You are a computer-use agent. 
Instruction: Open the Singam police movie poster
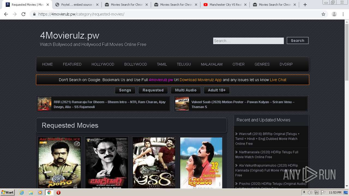click(x=60, y=163)
